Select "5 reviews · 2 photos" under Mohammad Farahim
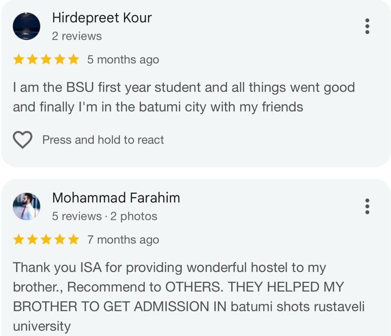The image size is (391, 336). pyautogui.click(x=105, y=216)
